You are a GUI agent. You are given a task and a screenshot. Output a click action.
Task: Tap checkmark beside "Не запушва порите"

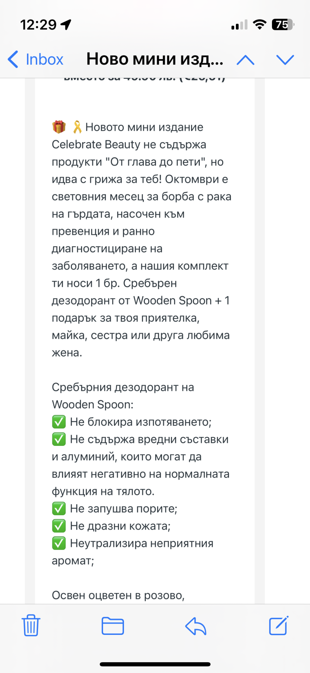pyautogui.click(x=59, y=509)
